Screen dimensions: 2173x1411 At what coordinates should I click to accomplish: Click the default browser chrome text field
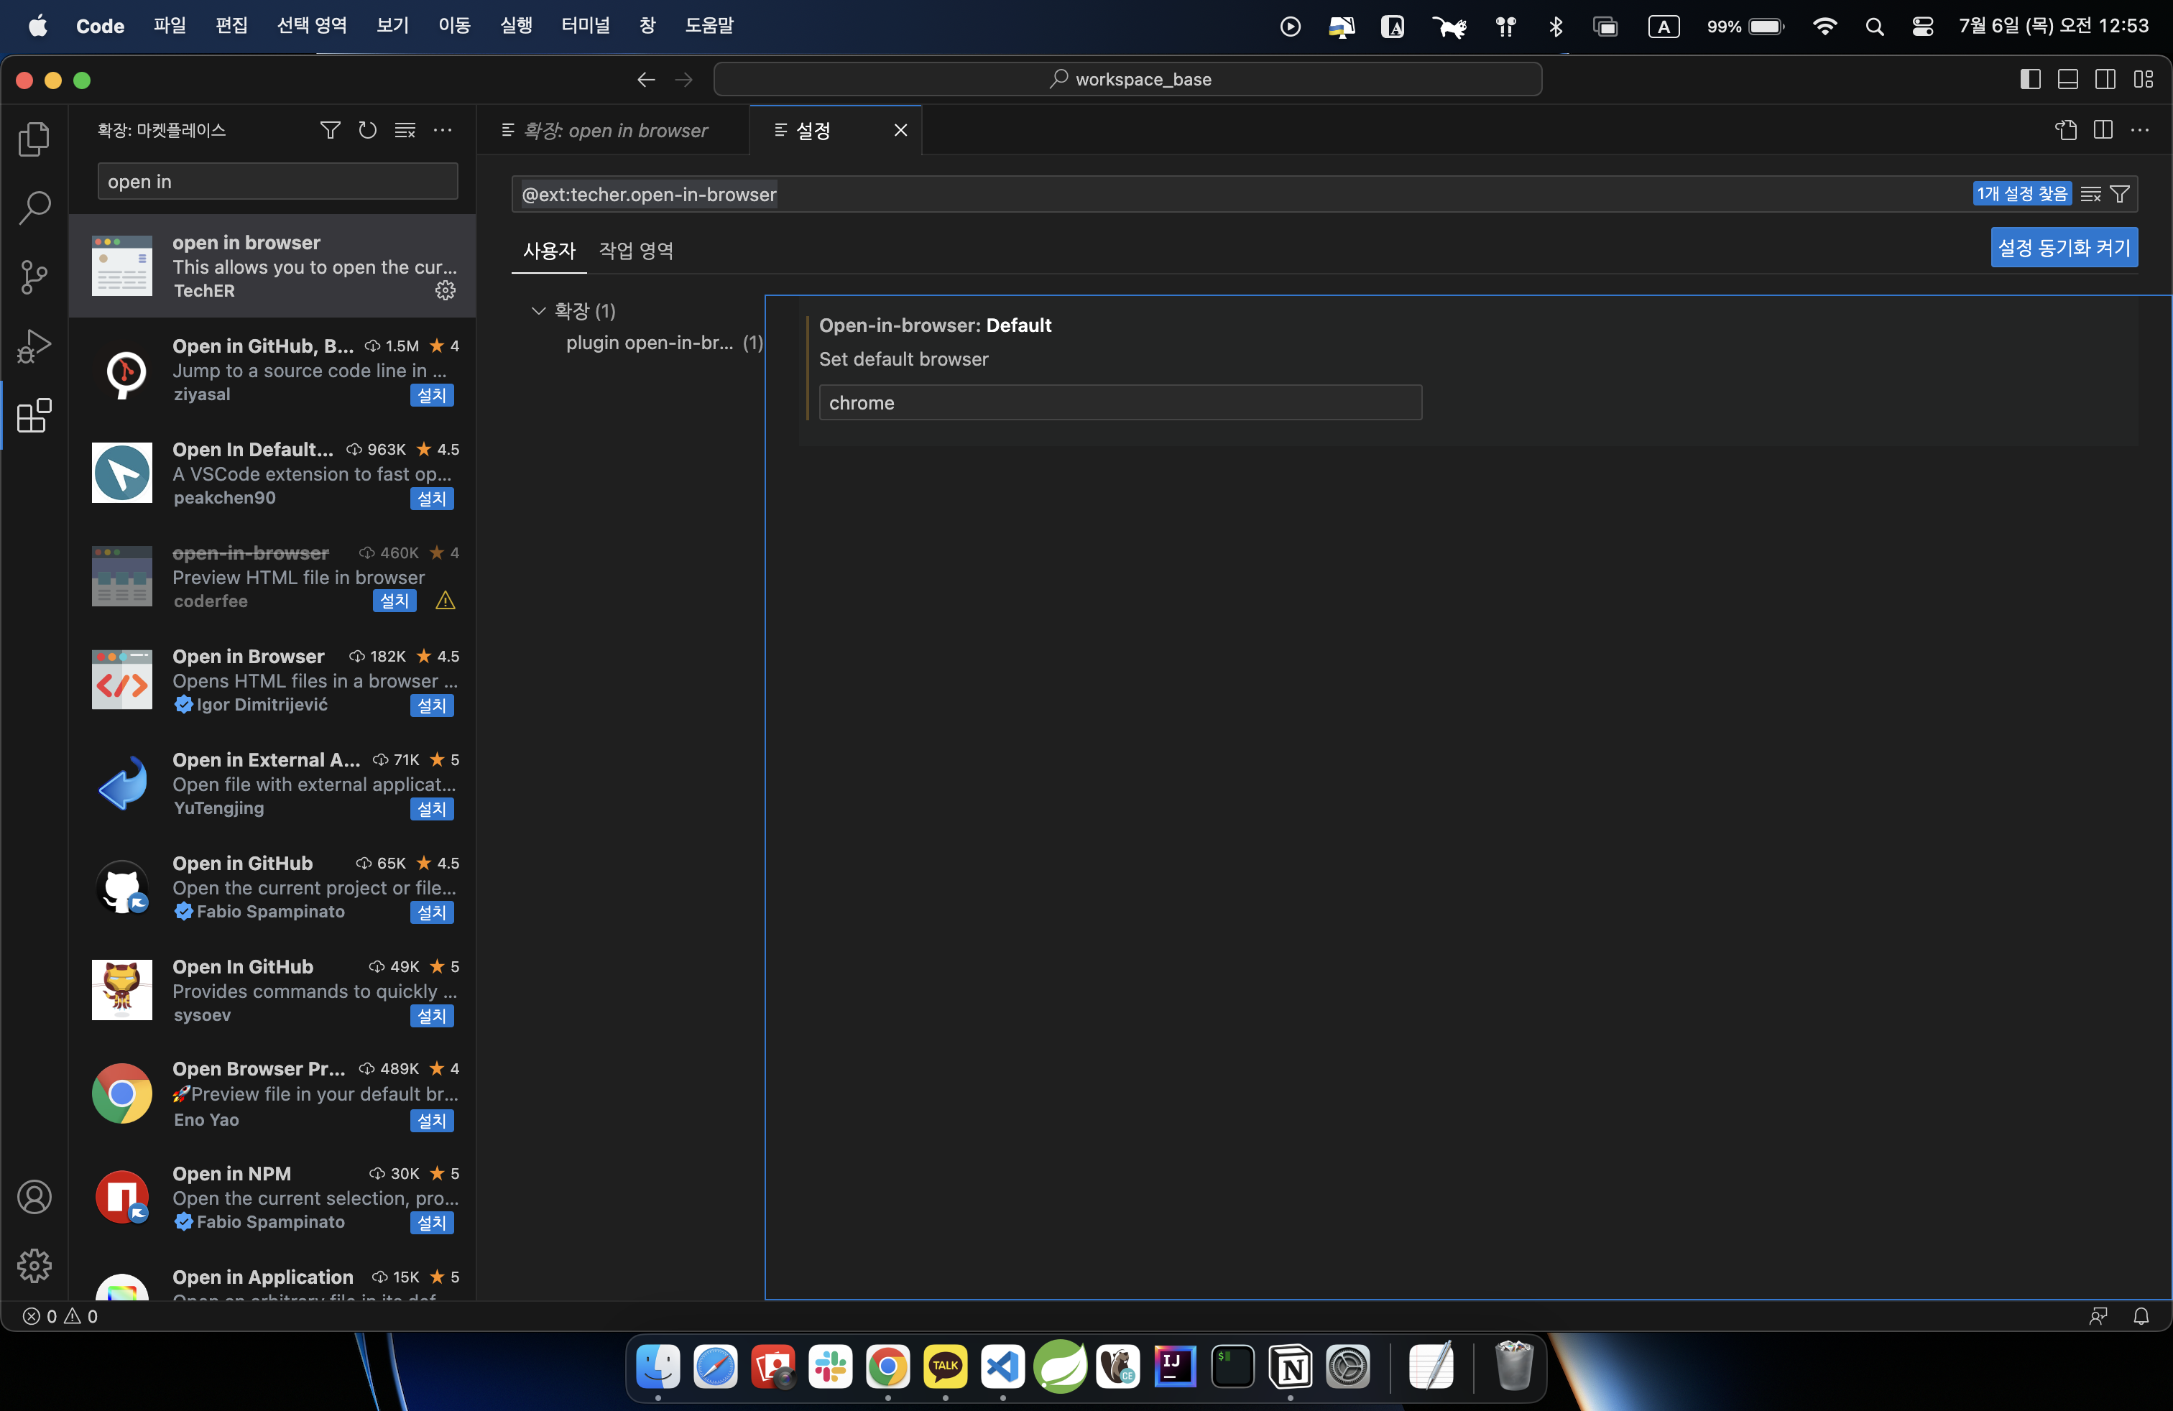tap(1120, 402)
